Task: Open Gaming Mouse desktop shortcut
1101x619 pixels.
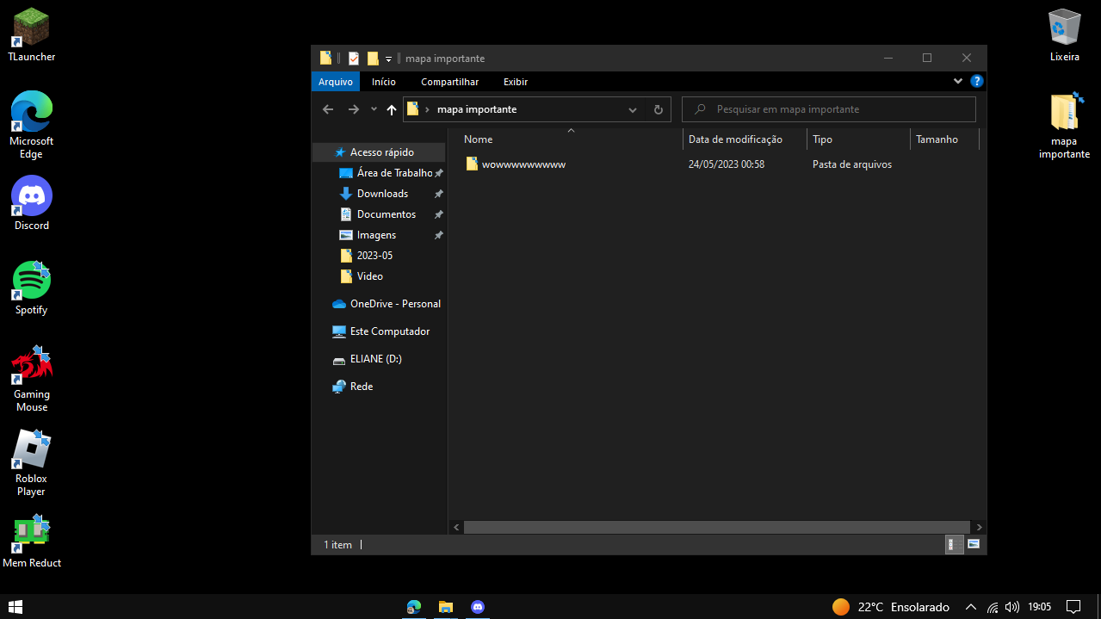Action: click(32, 379)
